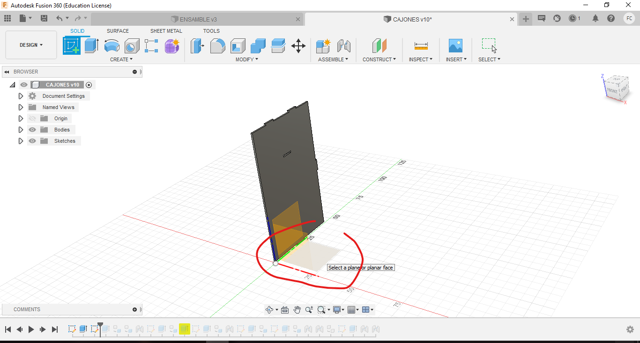Activate the Pan hand tool
The width and height of the screenshot is (640, 343).
pos(297,310)
